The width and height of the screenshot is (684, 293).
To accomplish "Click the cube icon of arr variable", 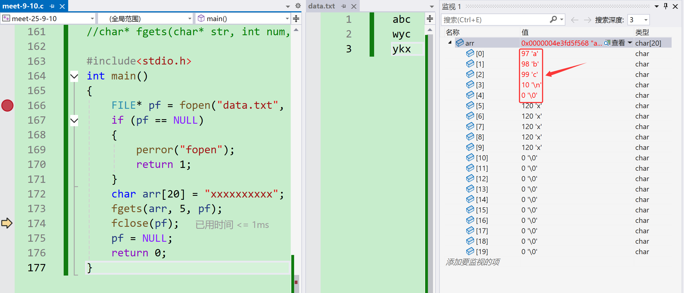I will (x=460, y=43).
